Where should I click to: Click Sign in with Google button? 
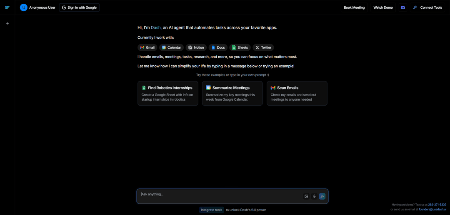point(79,7)
